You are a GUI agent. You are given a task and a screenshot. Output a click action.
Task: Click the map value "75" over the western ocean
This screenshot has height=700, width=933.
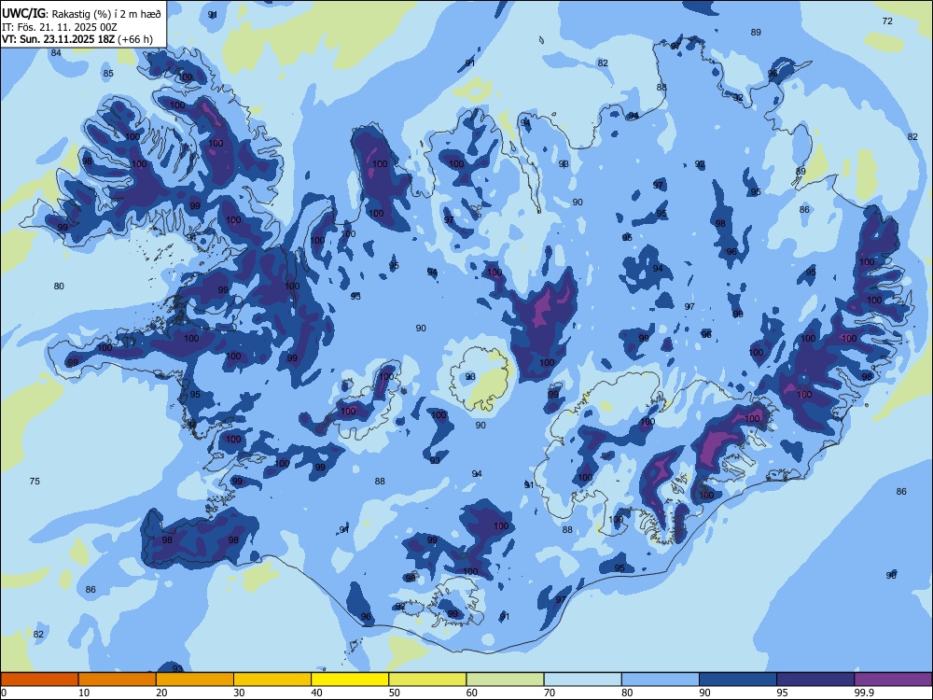(35, 481)
